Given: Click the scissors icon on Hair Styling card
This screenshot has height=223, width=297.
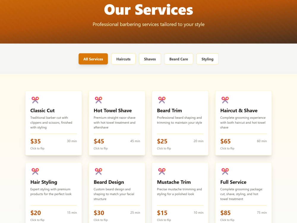Looking at the screenshot, I should (35, 172).
